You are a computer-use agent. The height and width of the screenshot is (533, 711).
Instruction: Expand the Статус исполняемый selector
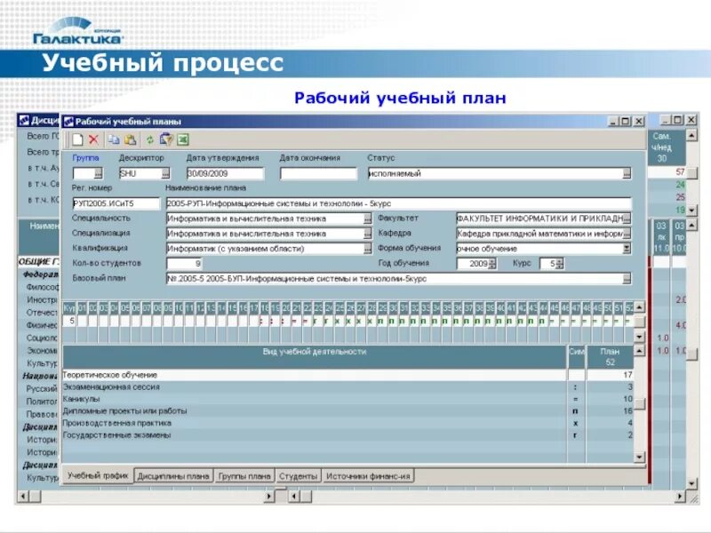tap(627, 173)
